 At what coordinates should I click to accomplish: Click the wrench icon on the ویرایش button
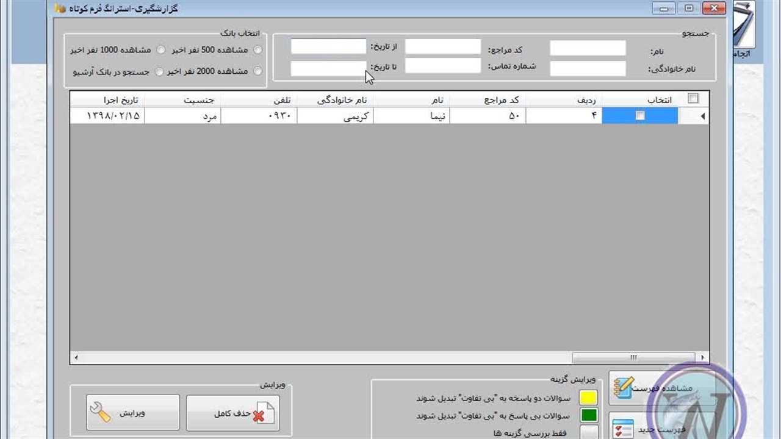[x=100, y=413]
